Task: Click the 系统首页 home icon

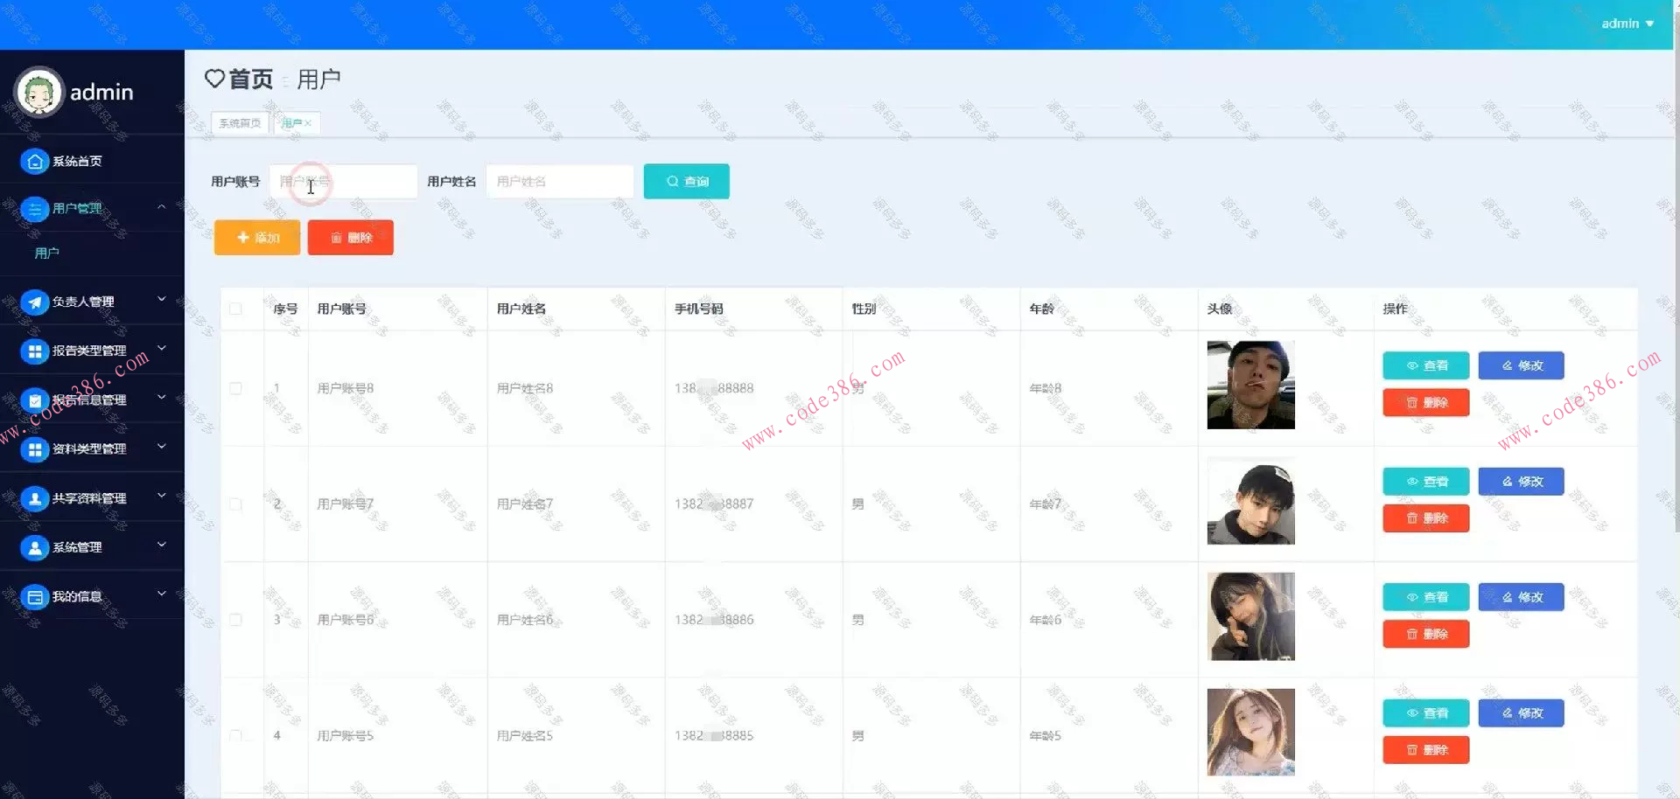Action: (x=34, y=161)
